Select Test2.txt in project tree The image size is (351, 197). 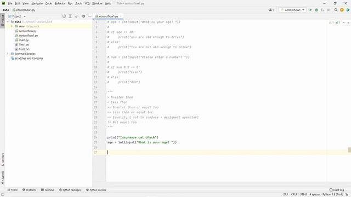pos(24,49)
